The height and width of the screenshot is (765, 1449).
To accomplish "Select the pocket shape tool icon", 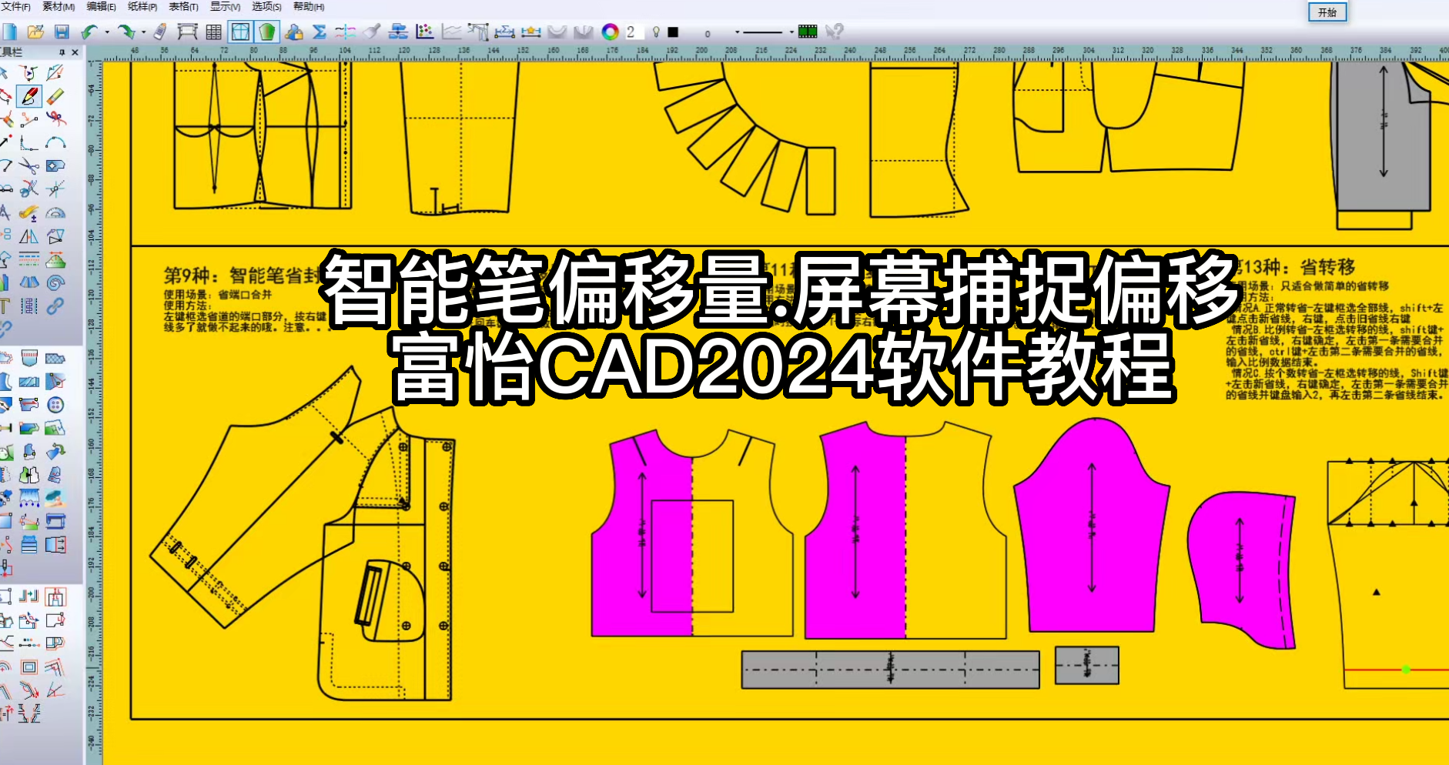I will (29, 358).
